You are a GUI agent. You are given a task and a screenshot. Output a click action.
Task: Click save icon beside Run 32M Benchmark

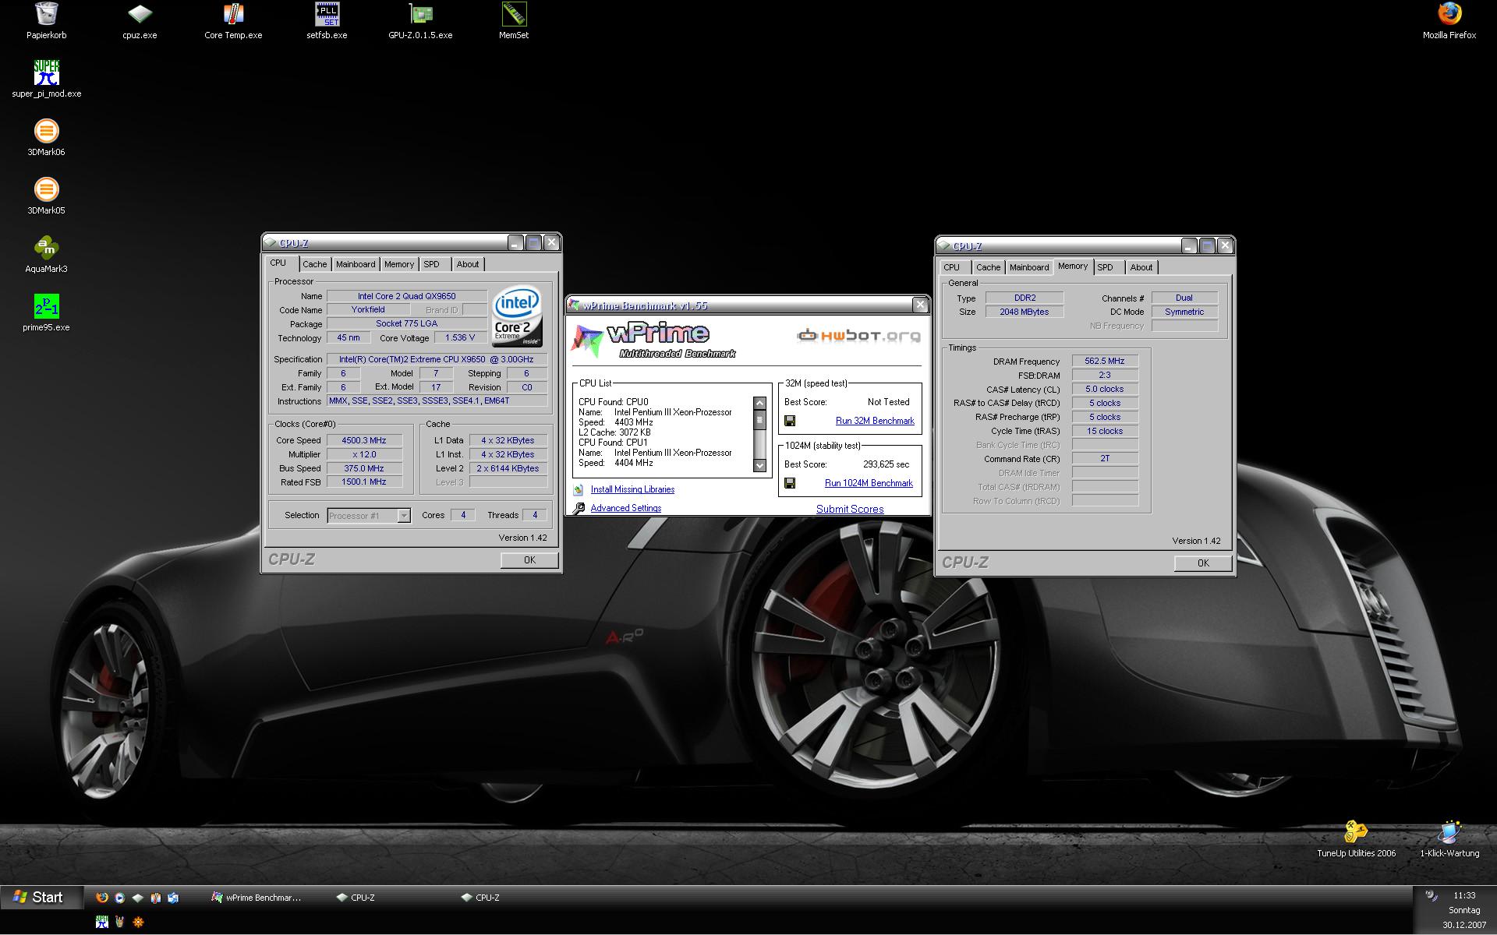pyautogui.click(x=790, y=421)
